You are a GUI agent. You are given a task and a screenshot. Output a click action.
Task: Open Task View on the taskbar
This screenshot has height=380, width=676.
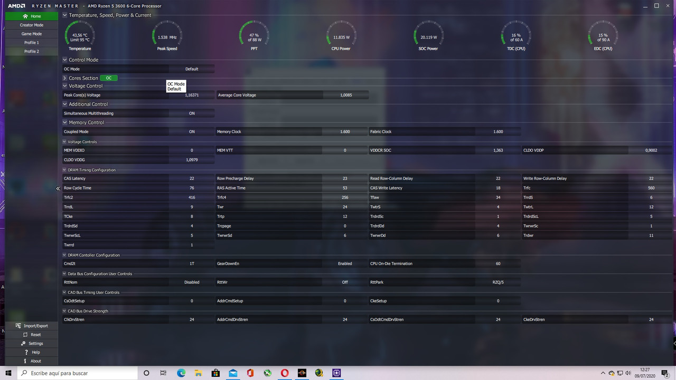click(x=164, y=373)
